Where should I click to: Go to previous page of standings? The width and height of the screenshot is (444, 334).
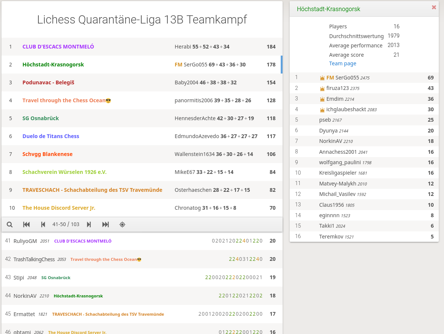point(43,225)
